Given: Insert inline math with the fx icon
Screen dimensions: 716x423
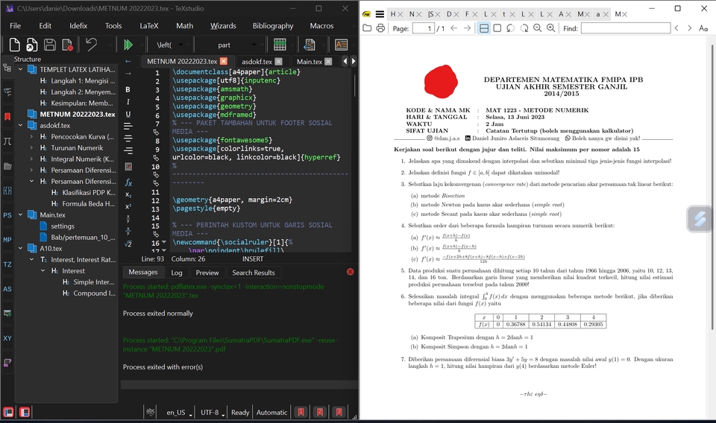Looking at the screenshot, I should [128, 182].
